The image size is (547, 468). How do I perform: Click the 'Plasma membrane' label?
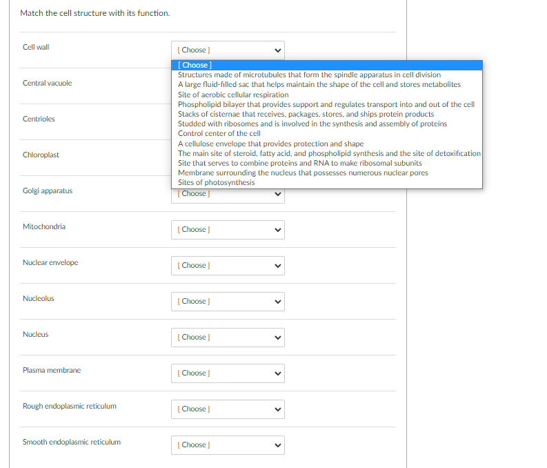point(52,371)
